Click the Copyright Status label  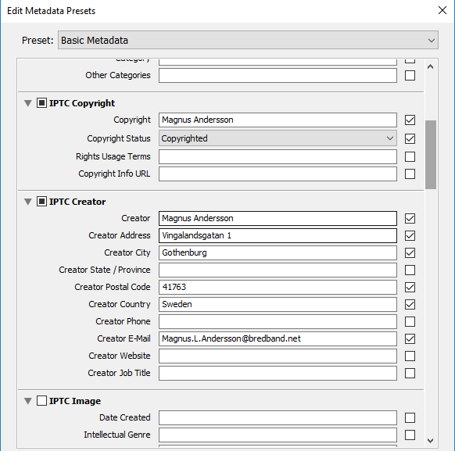pos(119,138)
